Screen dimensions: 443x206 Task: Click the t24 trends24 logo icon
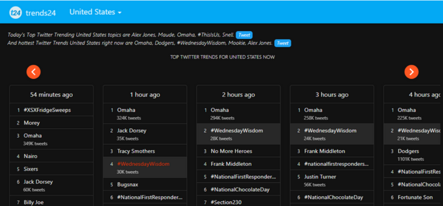click(16, 13)
